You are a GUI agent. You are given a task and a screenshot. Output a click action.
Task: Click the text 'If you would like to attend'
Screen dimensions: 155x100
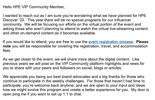(25, 42)
